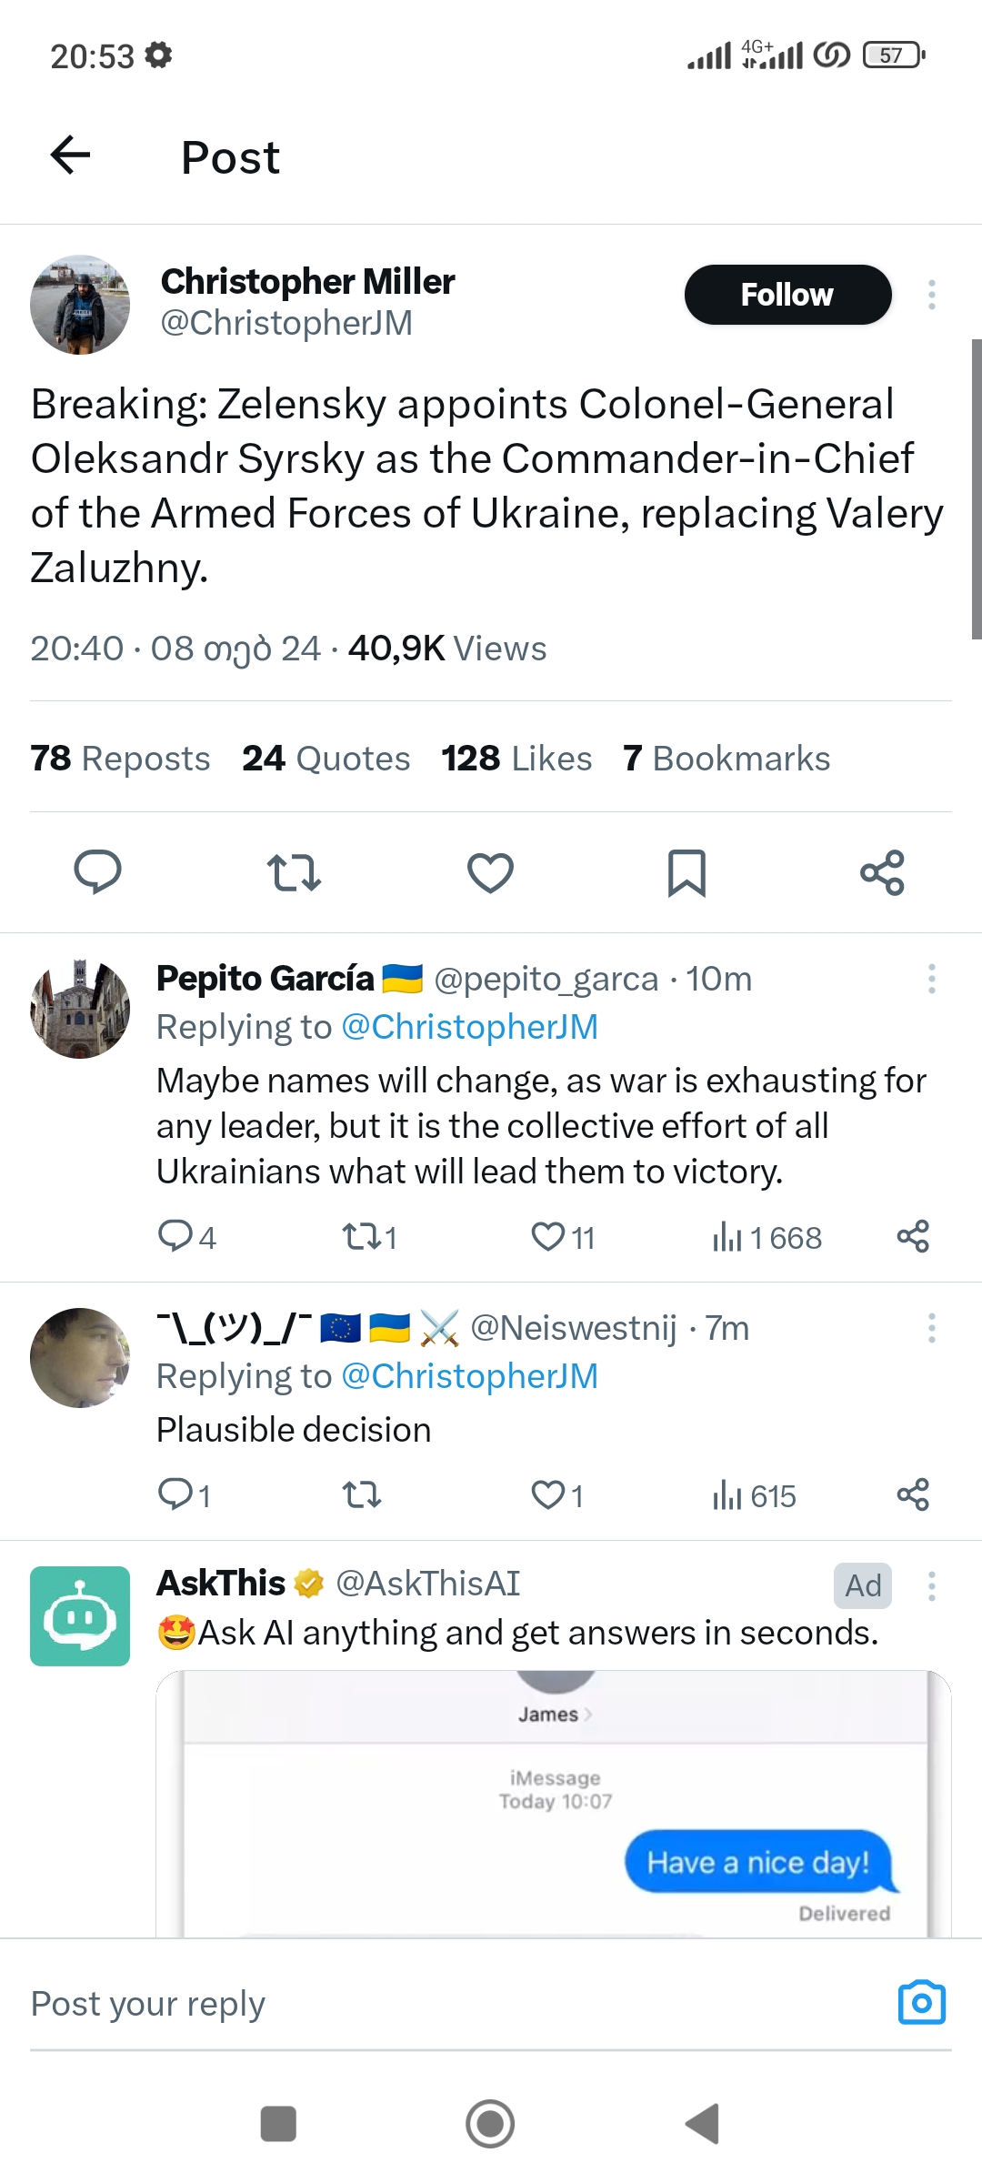Screen dimensions: 982x2183
Task: Open the camera icon in the reply bar
Action: tap(921, 2002)
